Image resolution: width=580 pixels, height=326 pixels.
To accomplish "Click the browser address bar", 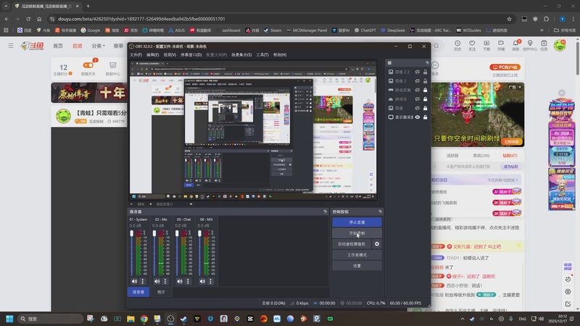I will [x=217, y=18].
